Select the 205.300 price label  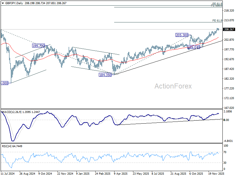click(182, 35)
